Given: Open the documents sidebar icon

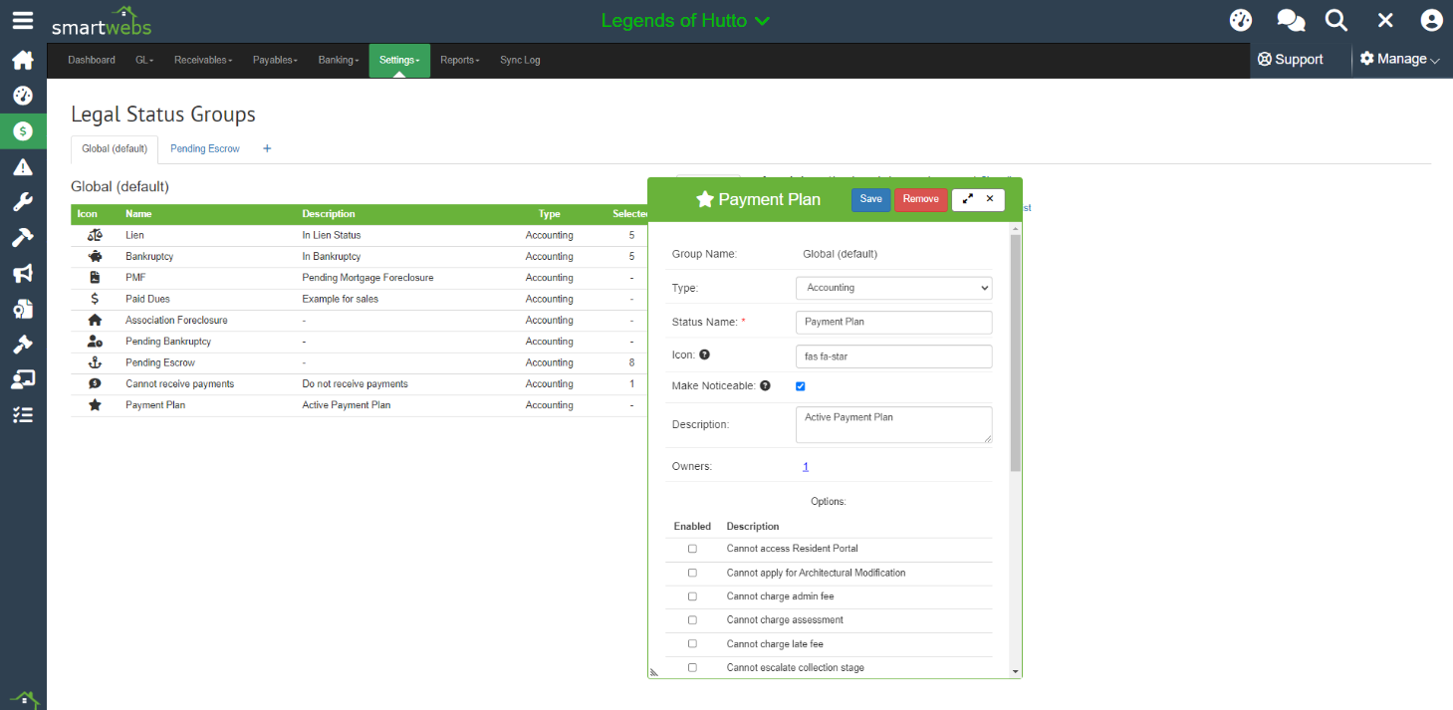Looking at the screenshot, I should coord(23,309).
